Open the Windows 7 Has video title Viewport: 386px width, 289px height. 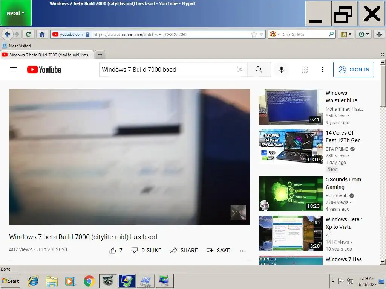[344, 259]
